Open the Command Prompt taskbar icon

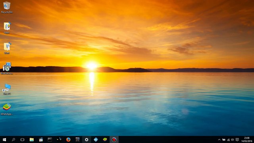pyautogui.click(x=50, y=139)
